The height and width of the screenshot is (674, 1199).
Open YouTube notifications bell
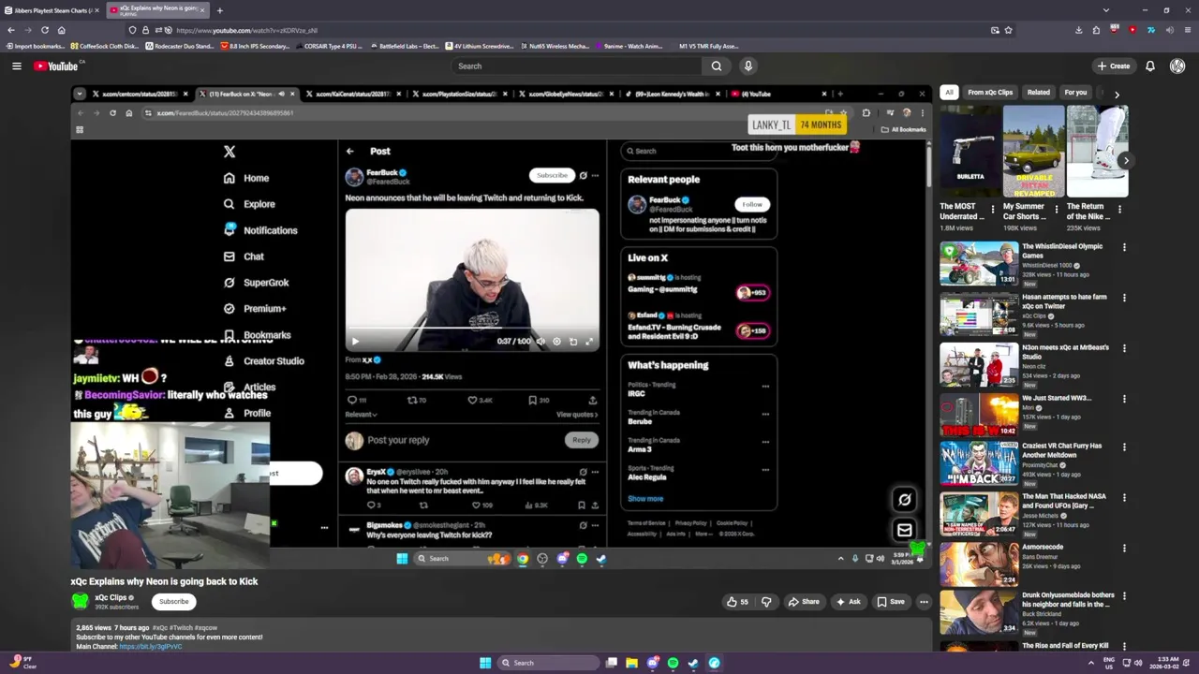(x=1149, y=66)
